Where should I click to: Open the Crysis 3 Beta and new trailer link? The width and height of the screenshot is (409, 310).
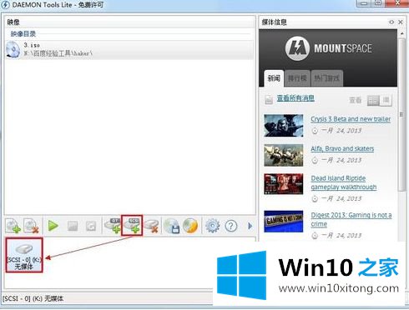351,119
